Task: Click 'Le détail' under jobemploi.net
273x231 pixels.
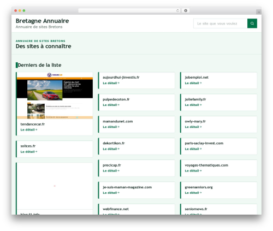Action: coord(193,83)
